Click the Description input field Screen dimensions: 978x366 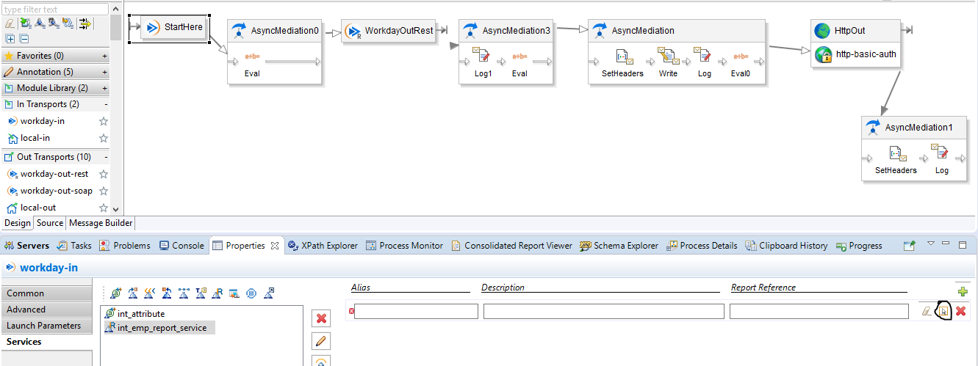[x=604, y=312]
